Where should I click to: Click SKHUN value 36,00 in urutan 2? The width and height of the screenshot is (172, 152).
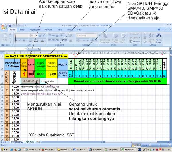pos(15,90)
